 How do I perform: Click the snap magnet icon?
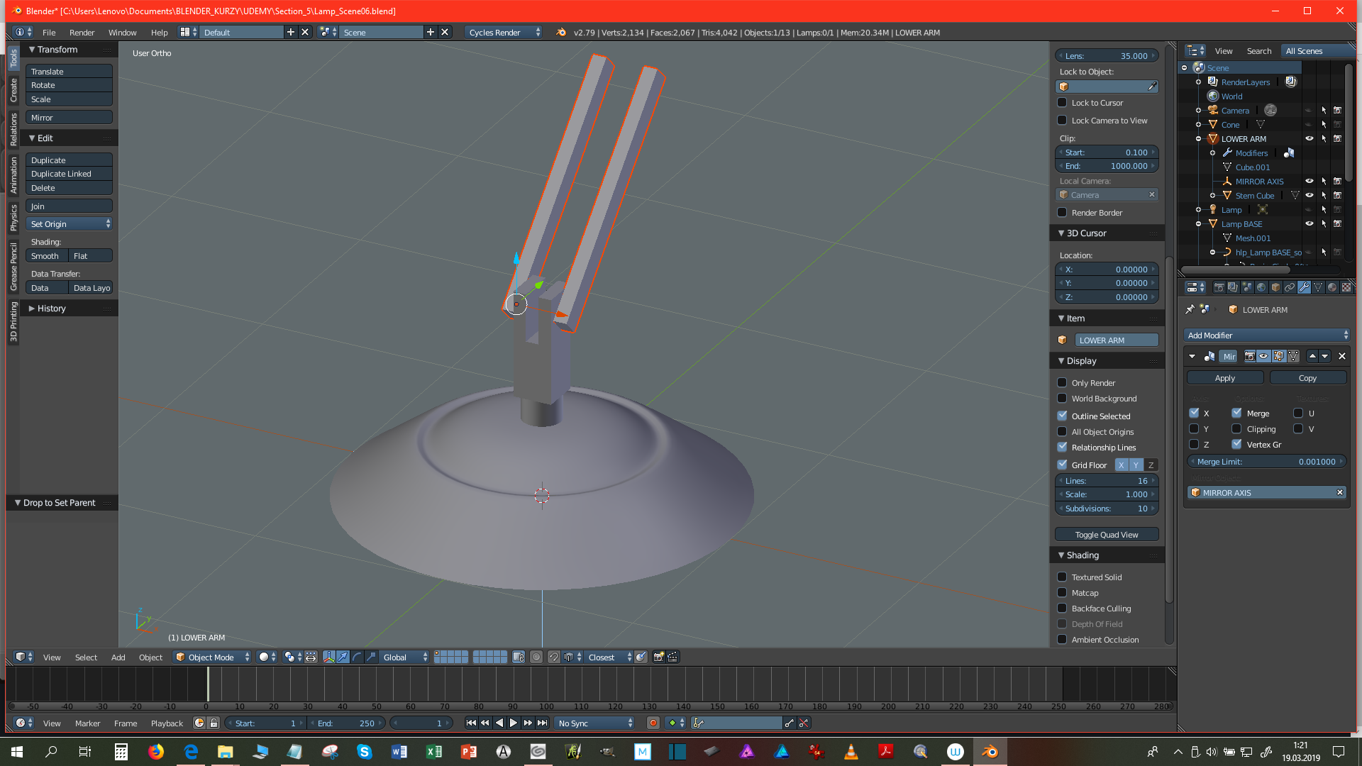553,657
